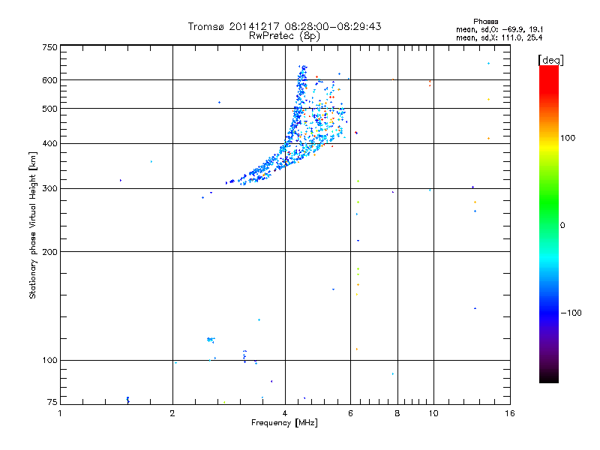
Task: Click the 'Phases' header text
Action: [485, 22]
